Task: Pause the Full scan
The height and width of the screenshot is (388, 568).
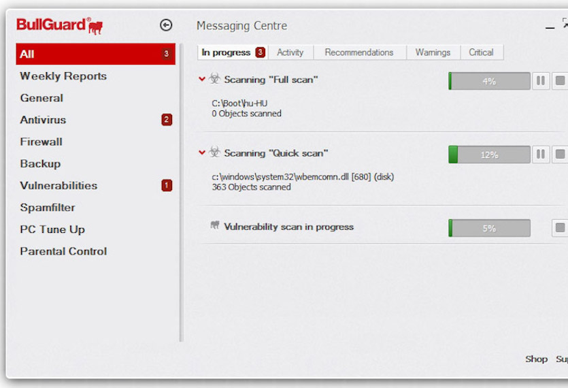Action: click(541, 81)
